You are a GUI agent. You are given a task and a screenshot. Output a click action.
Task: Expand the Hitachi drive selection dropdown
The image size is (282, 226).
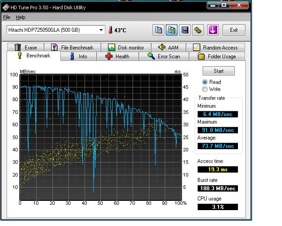[101, 30]
